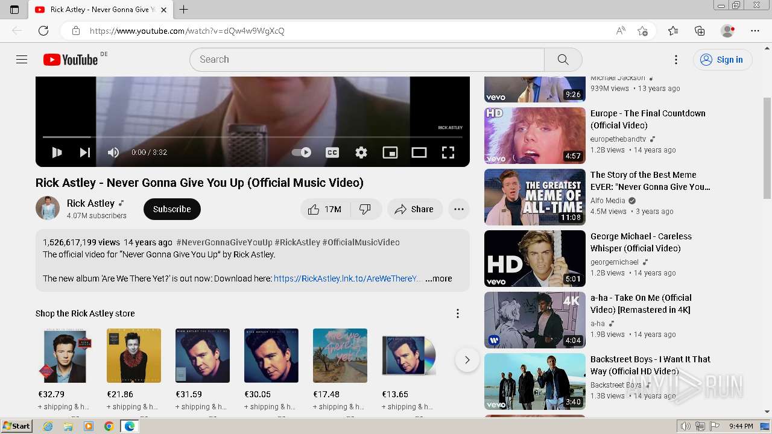Viewport: 772px width, 434px height.
Task: Open The Greatest Meme of All-Time thumbnail
Action: point(535,197)
